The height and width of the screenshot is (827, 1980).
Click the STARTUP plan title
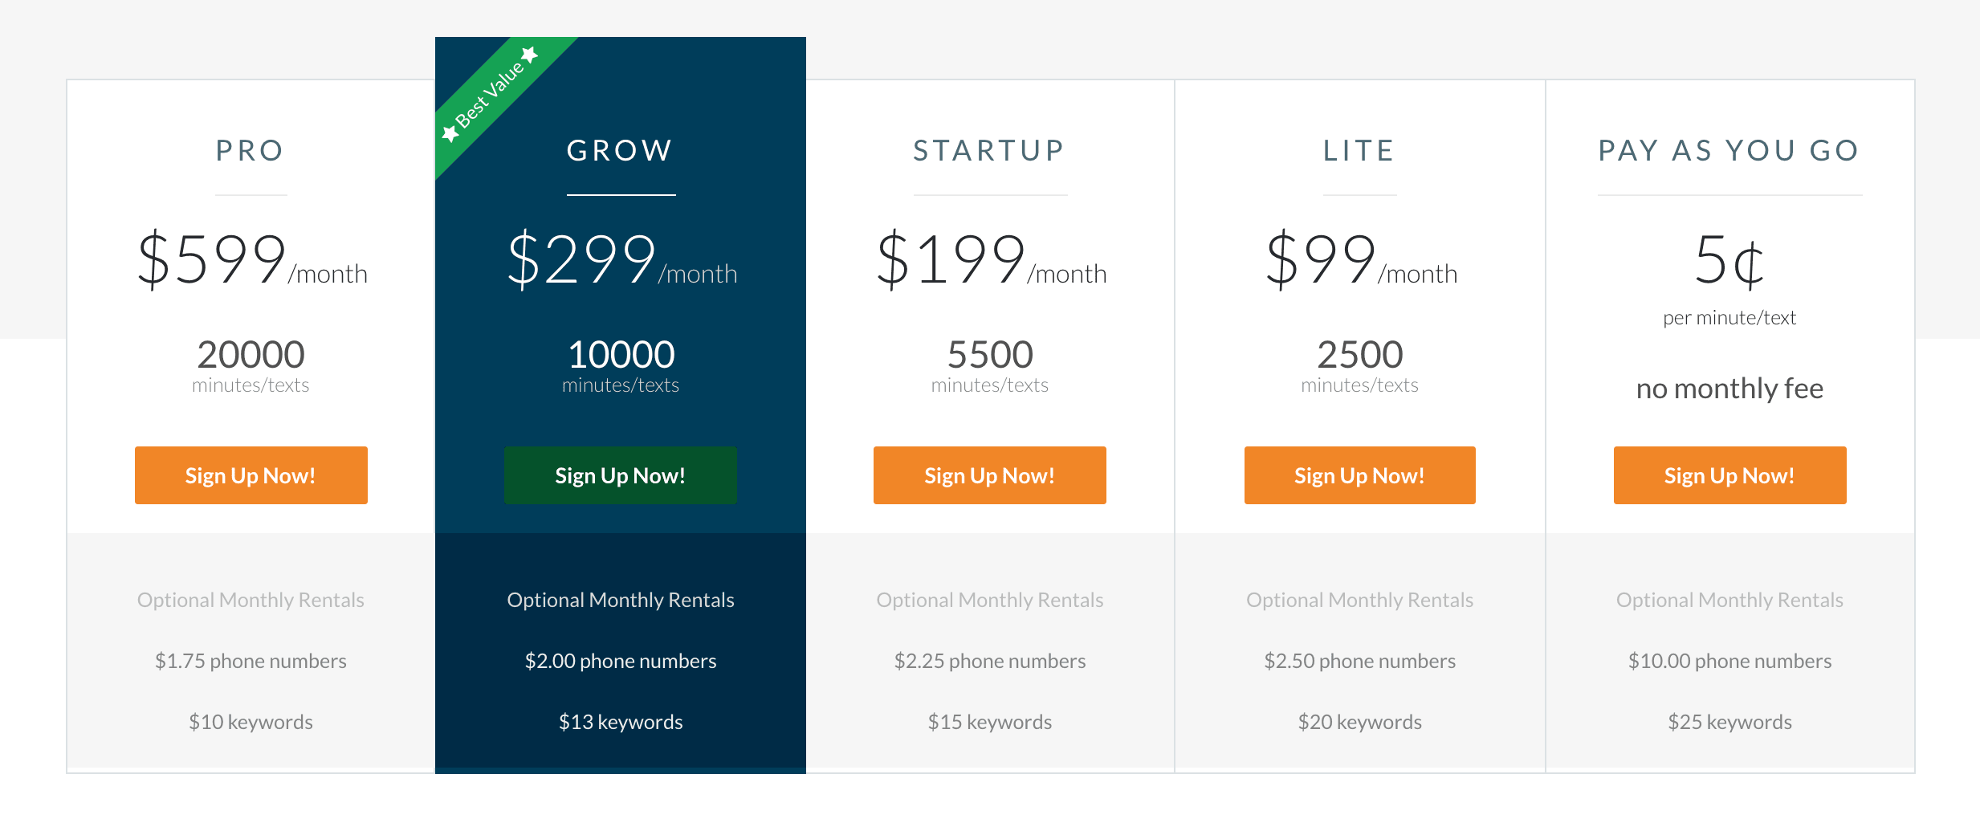pyautogui.click(x=989, y=151)
